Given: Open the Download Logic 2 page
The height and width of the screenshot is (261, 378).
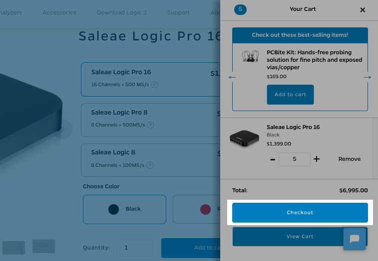Looking at the screenshot, I should [122, 12].
